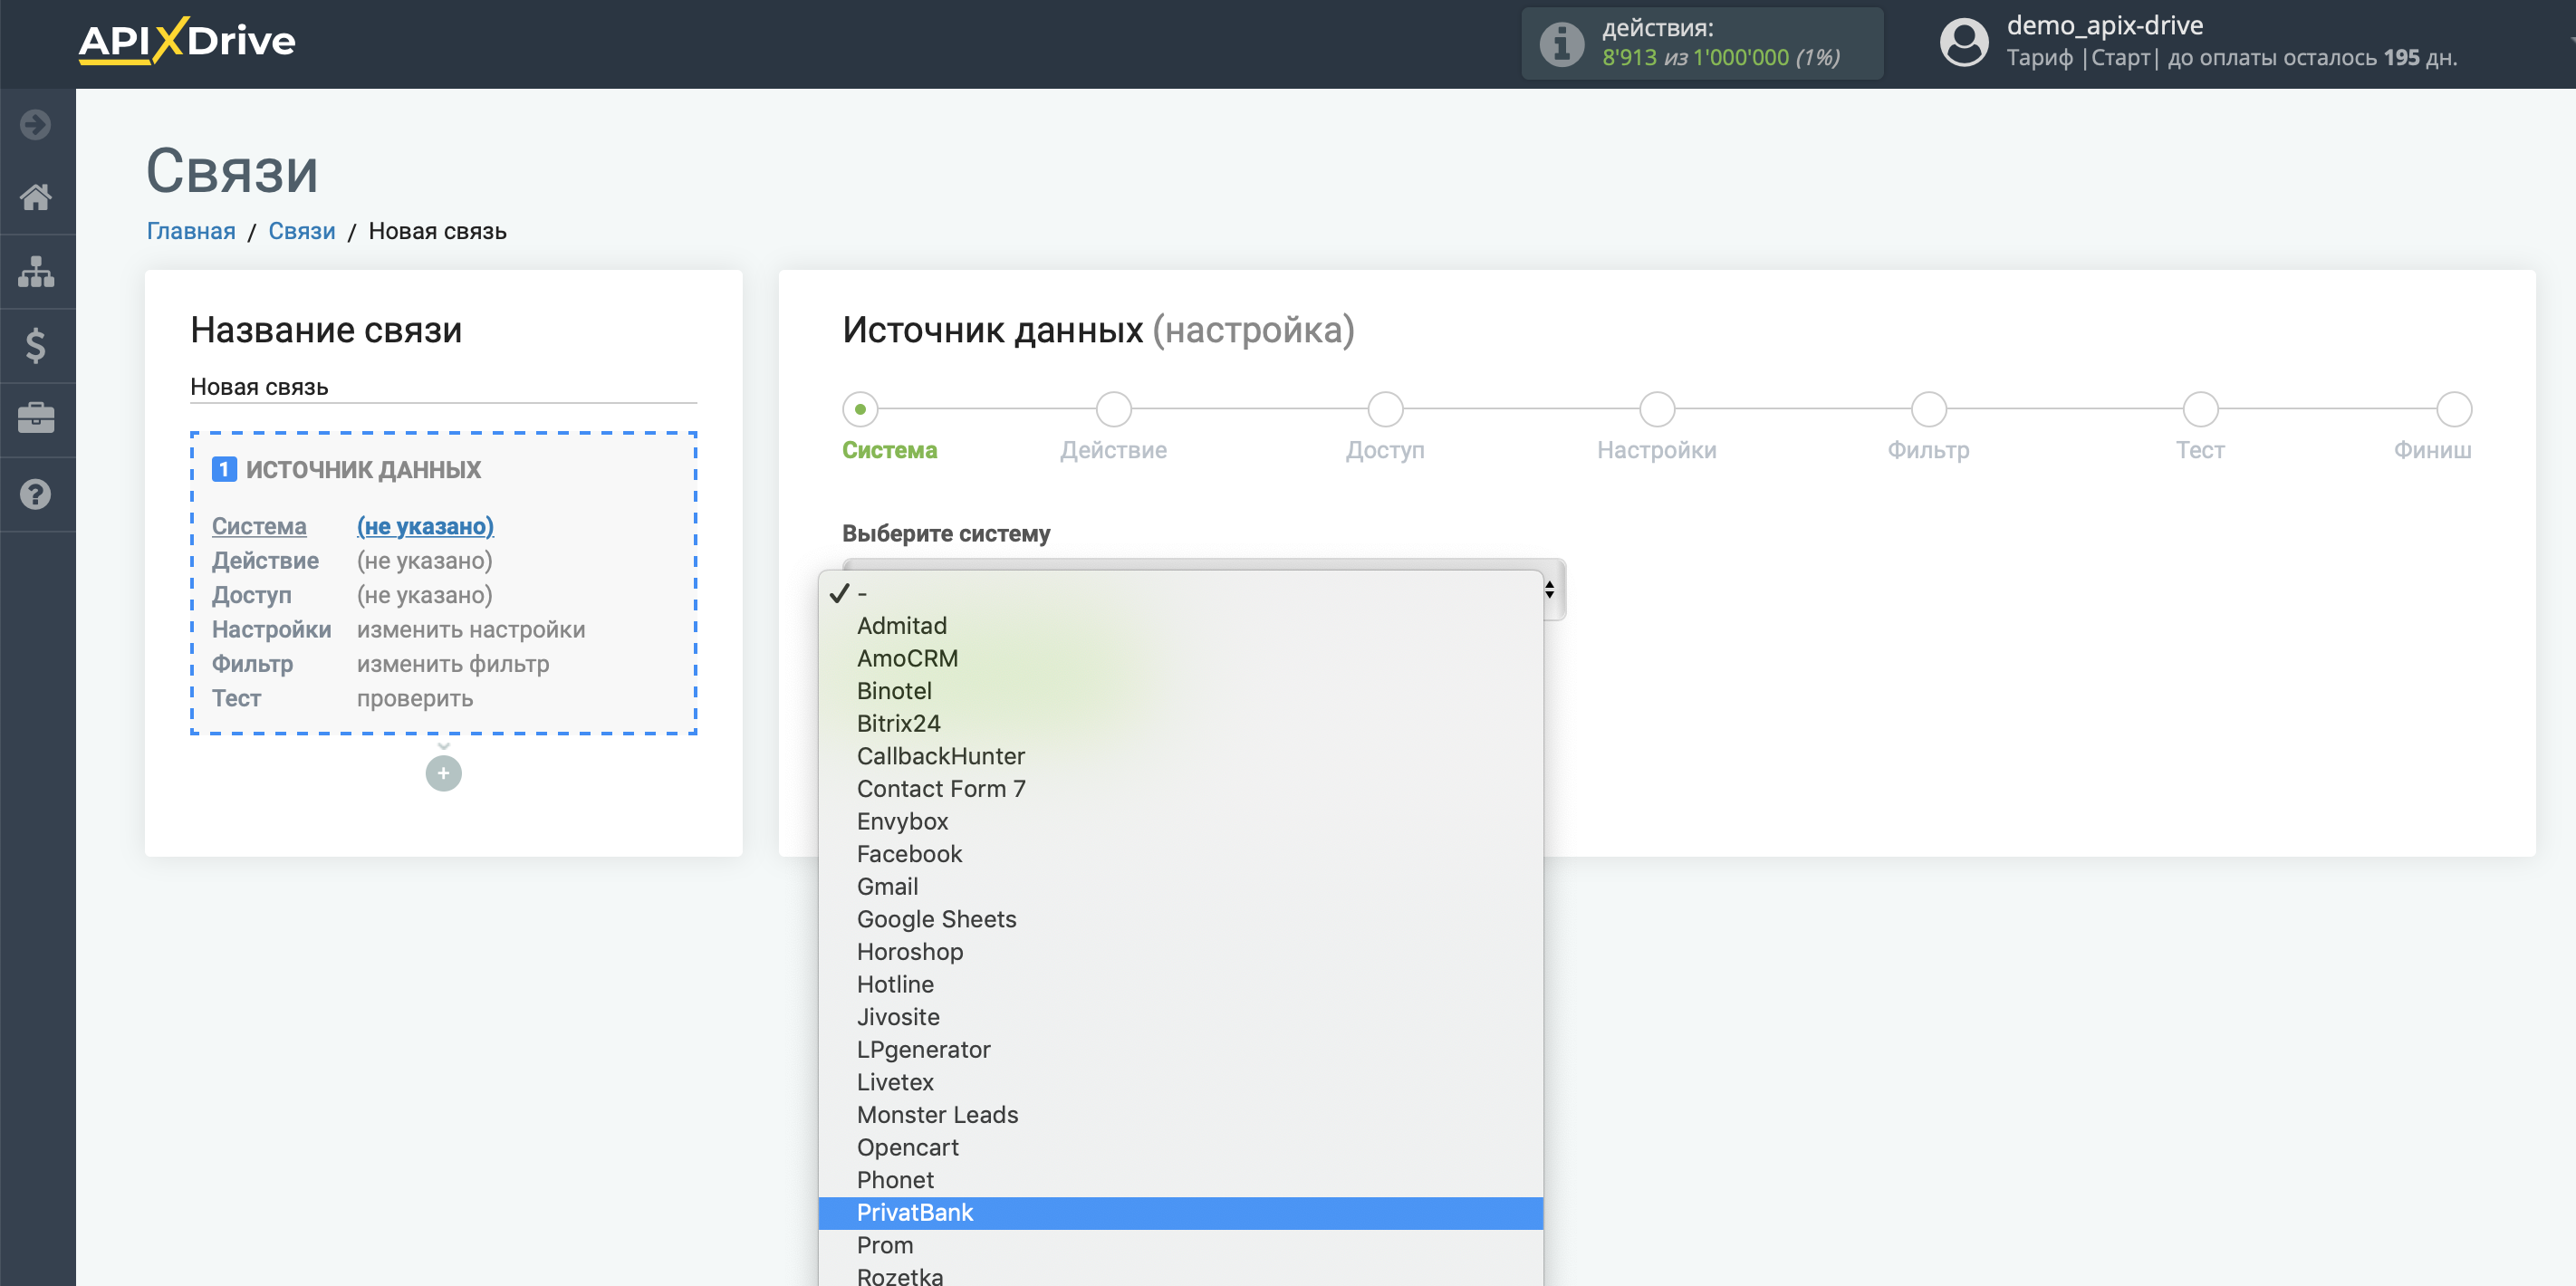
Task: Open the dollar billing icon in the sidebar
Action: point(36,345)
